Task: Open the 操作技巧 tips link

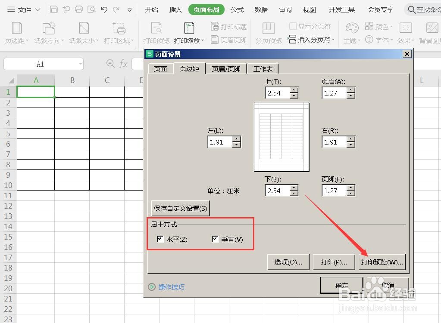Action: tap(171, 287)
